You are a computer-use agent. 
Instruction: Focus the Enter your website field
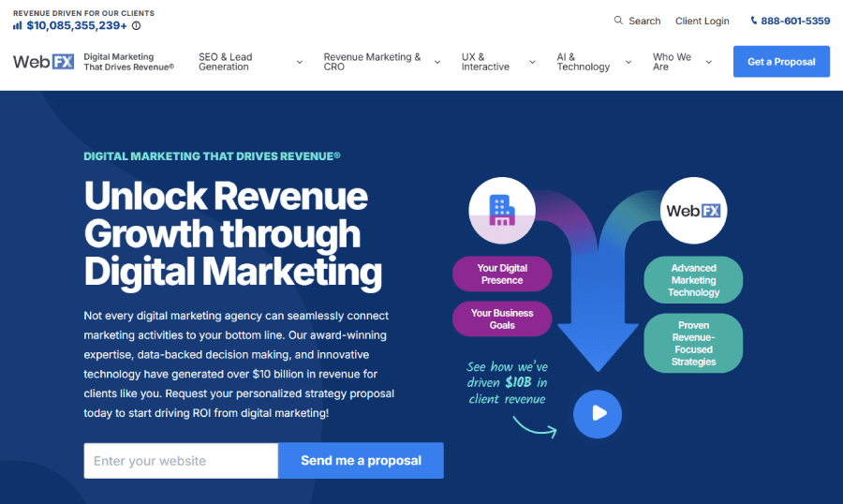pyautogui.click(x=181, y=461)
